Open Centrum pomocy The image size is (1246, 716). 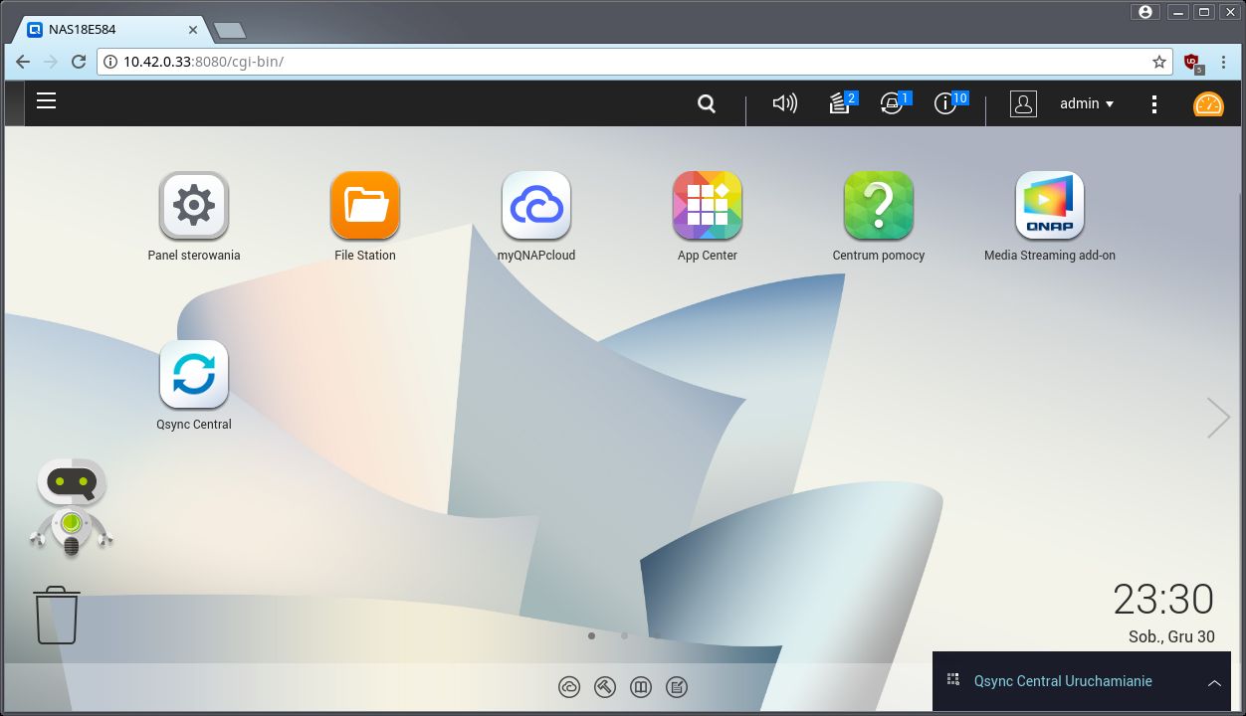coord(879,206)
